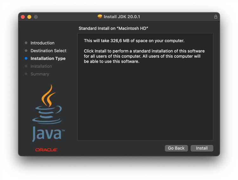Select the Destination Select step
238x180 pixels.
click(49, 51)
